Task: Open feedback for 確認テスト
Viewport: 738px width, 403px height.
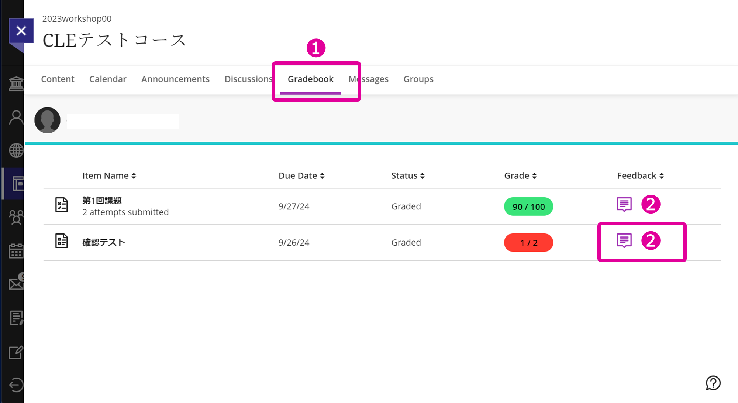Action: (x=624, y=240)
